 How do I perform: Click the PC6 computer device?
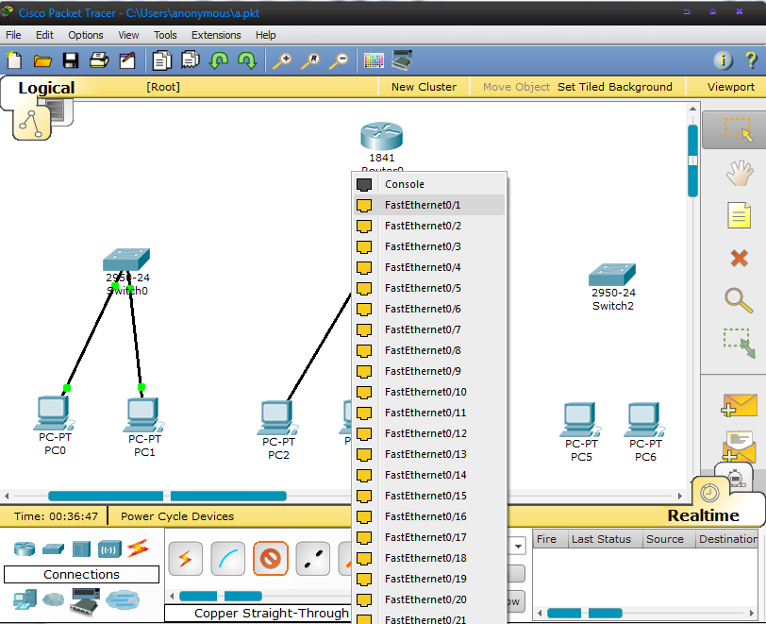[644, 419]
